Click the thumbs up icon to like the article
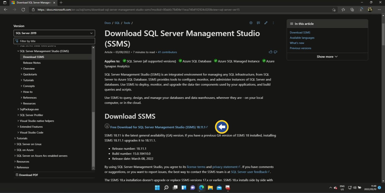Screen dimensions: 385x193 (x=270, y=52)
